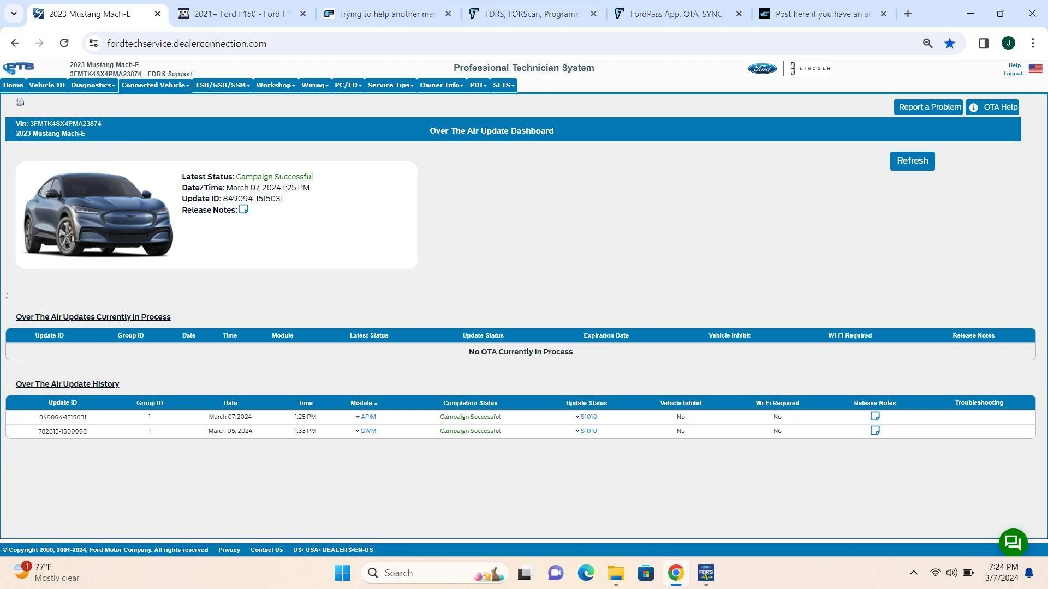Close the 2021+ Ford F150 tab
1048x589 pixels.
click(x=303, y=14)
